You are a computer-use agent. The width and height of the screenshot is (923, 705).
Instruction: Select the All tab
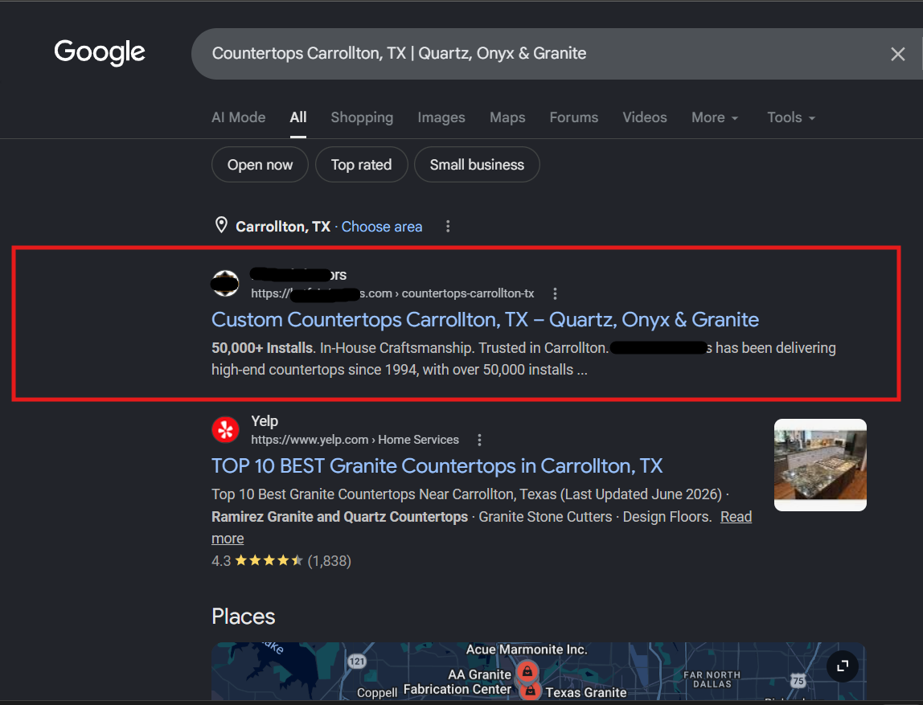click(297, 117)
